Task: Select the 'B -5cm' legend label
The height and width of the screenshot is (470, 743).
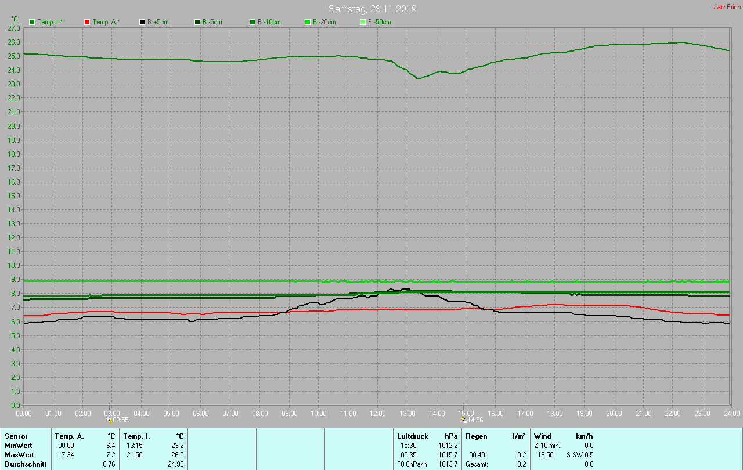Action: coord(212,22)
